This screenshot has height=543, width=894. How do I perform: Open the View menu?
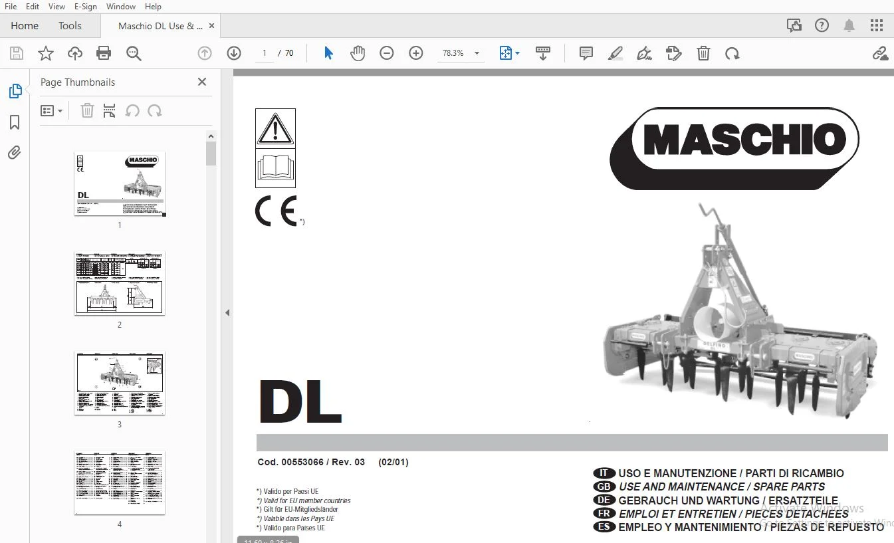56,7
